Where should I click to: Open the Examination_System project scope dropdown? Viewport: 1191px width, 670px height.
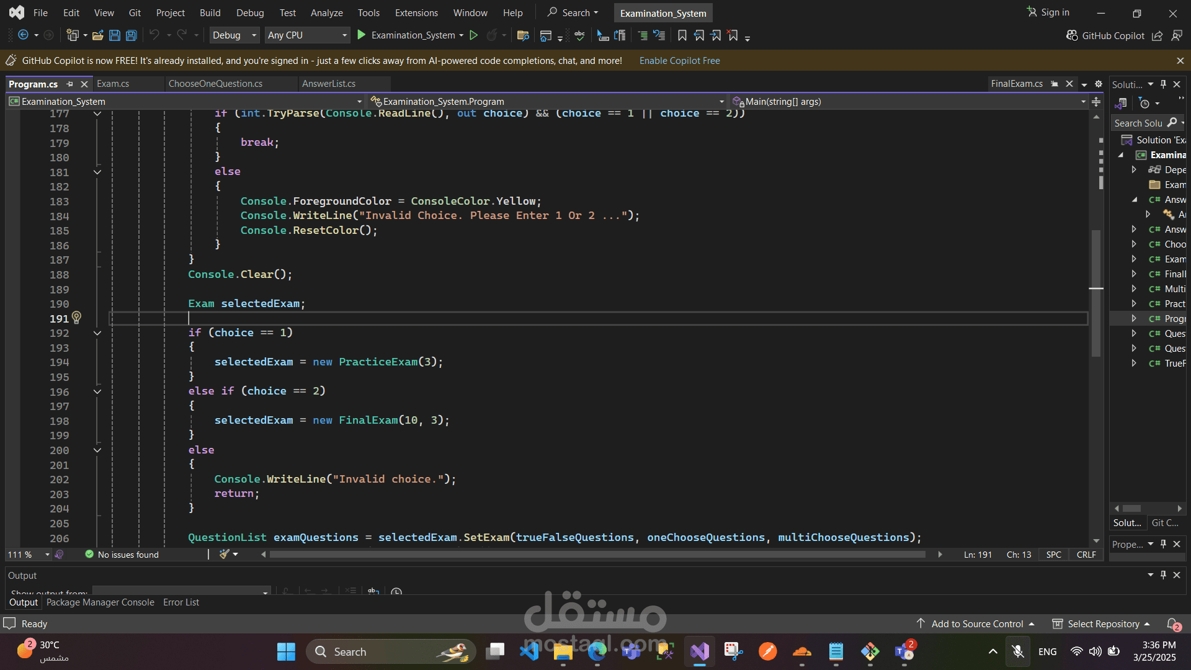coord(185,101)
